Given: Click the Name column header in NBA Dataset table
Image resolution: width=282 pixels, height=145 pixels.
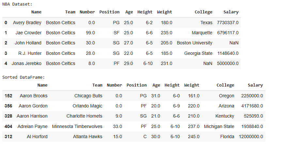Looking at the screenshot, I should 36,12.
